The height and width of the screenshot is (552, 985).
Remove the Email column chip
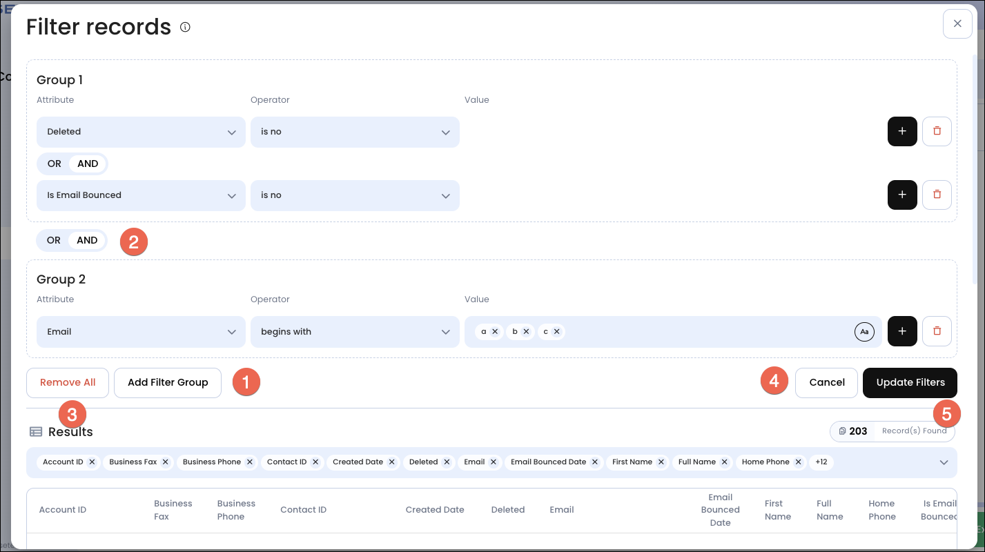tap(494, 462)
